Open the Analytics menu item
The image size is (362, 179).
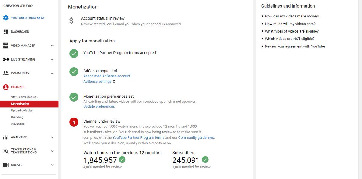(19, 137)
